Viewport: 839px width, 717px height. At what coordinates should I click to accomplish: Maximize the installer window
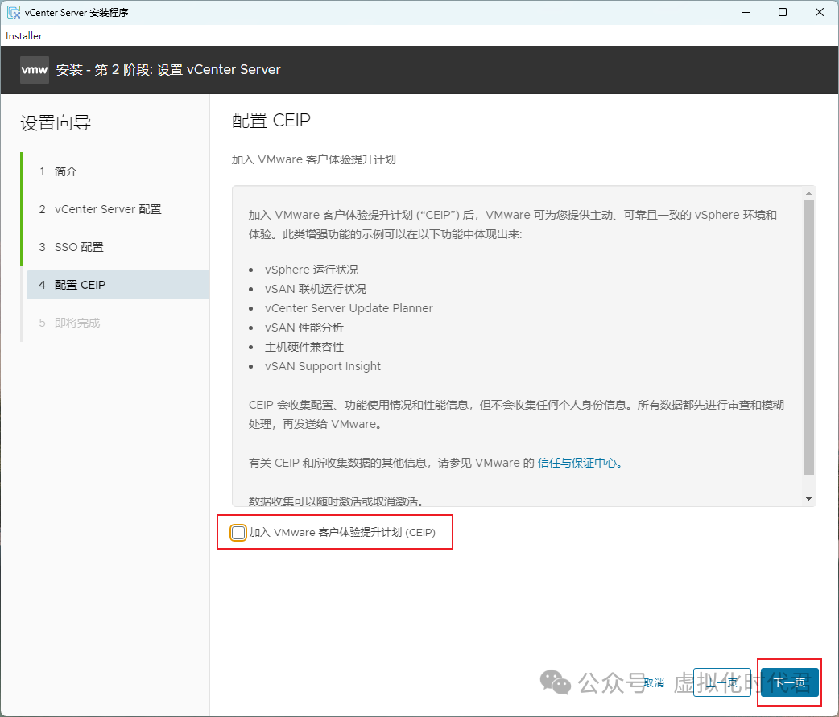[x=783, y=12]
